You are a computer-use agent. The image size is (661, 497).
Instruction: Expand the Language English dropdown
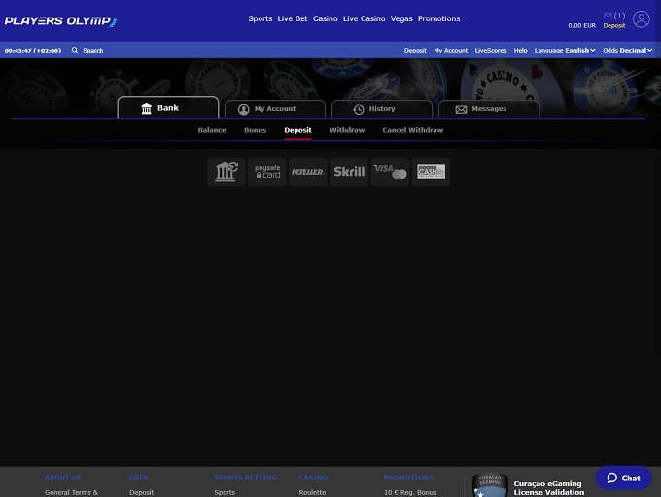tap(565, 50)
